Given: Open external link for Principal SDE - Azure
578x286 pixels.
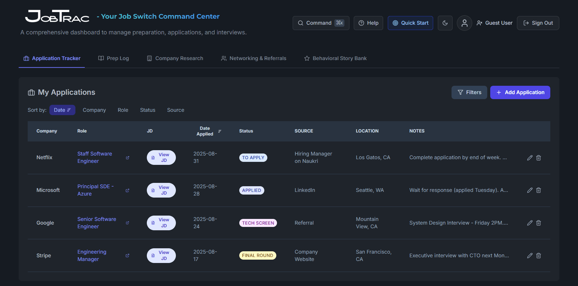Looking at the screenshot, I should 127,191.
